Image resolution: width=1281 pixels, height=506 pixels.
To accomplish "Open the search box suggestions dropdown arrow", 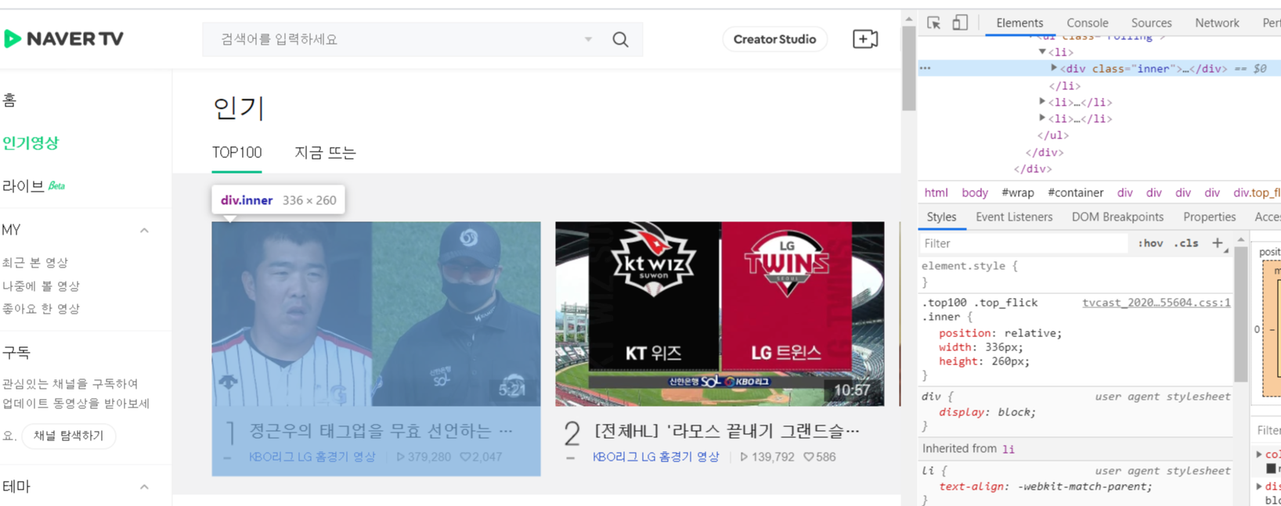I will [588, 39].
